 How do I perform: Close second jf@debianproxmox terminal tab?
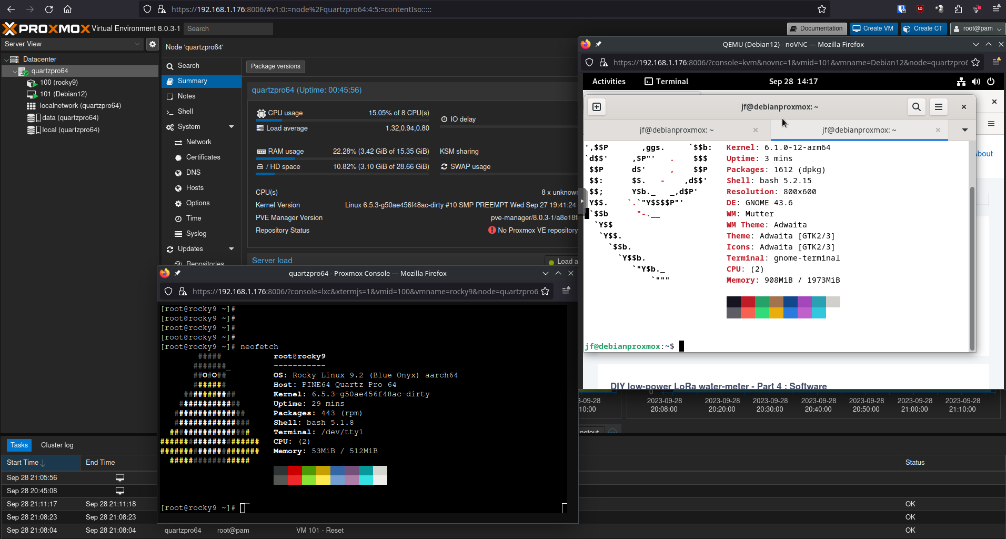938,130
